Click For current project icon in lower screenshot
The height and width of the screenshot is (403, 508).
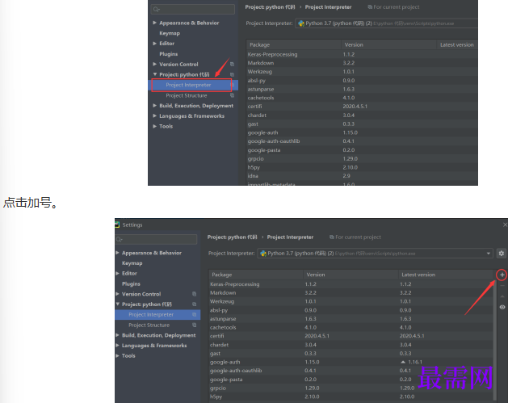point(331,237)
